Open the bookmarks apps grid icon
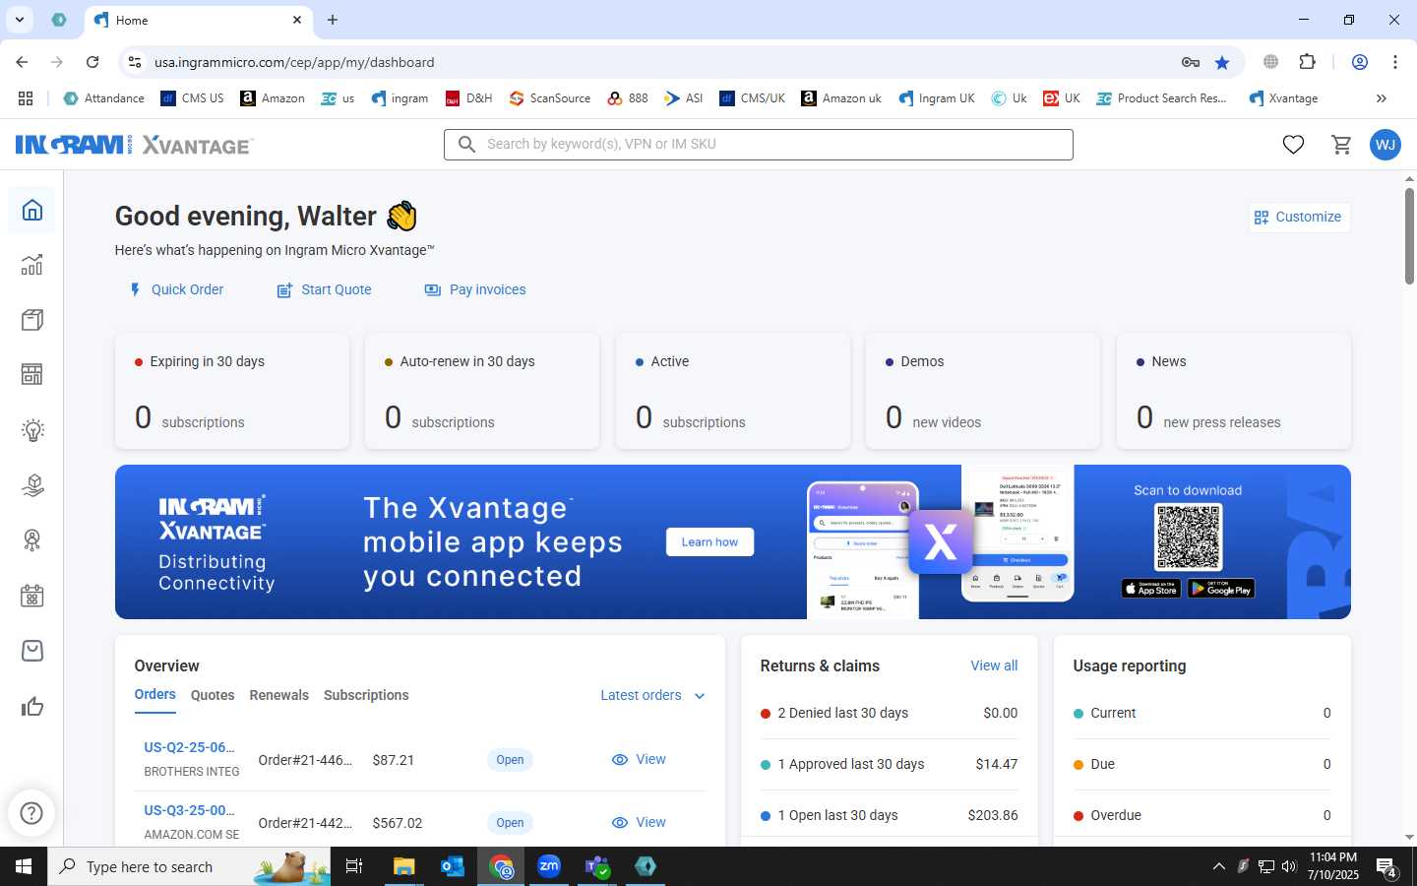1417x886 pixels. tap(26, 98)
